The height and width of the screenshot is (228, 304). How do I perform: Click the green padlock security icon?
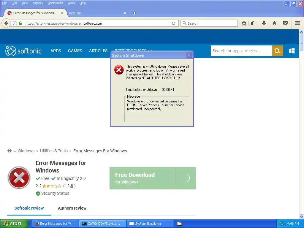point(20,23)
